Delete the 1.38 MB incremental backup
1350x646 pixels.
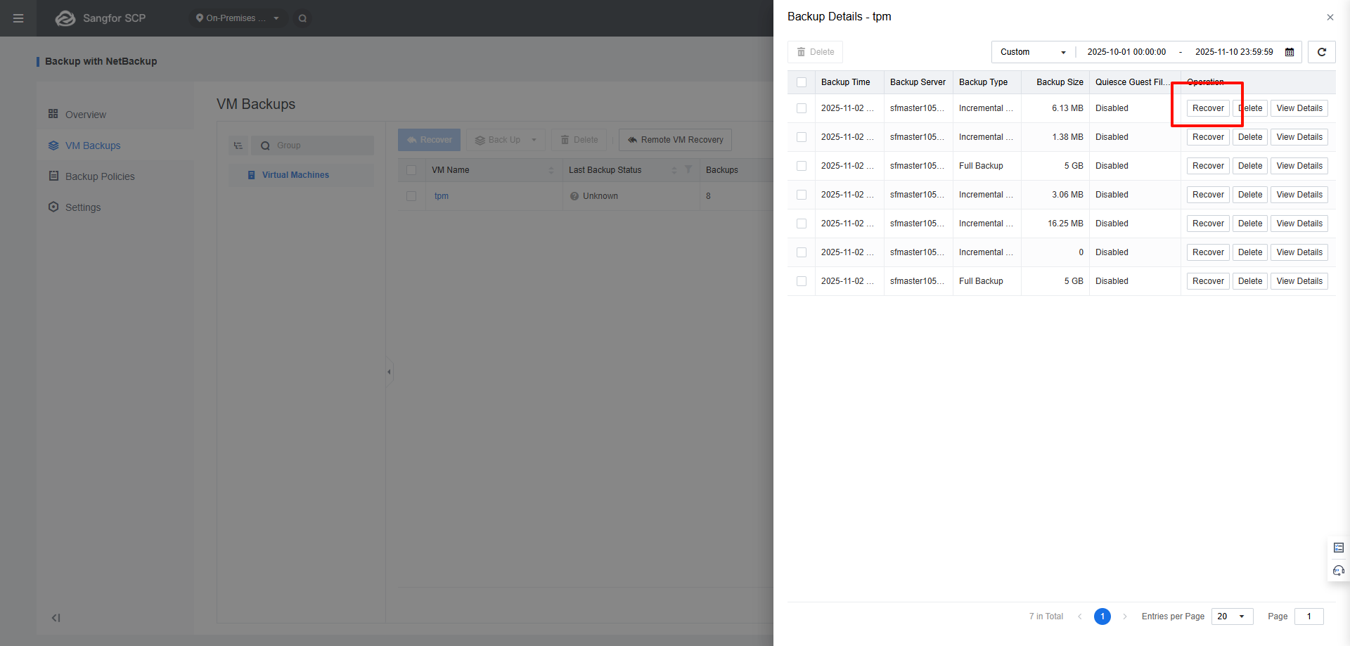pyautogui.click(x=1250, y=137)
